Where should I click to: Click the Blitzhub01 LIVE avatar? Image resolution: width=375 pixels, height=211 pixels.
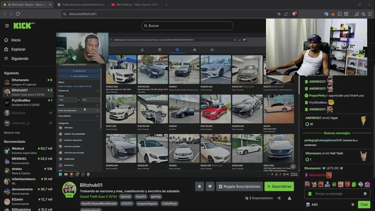pos(69,189)
